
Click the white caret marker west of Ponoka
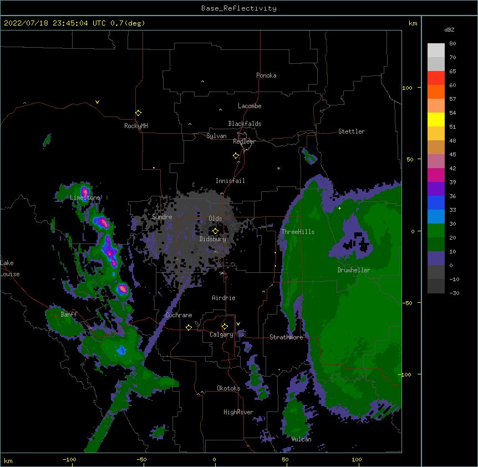[x=203, y=82]
